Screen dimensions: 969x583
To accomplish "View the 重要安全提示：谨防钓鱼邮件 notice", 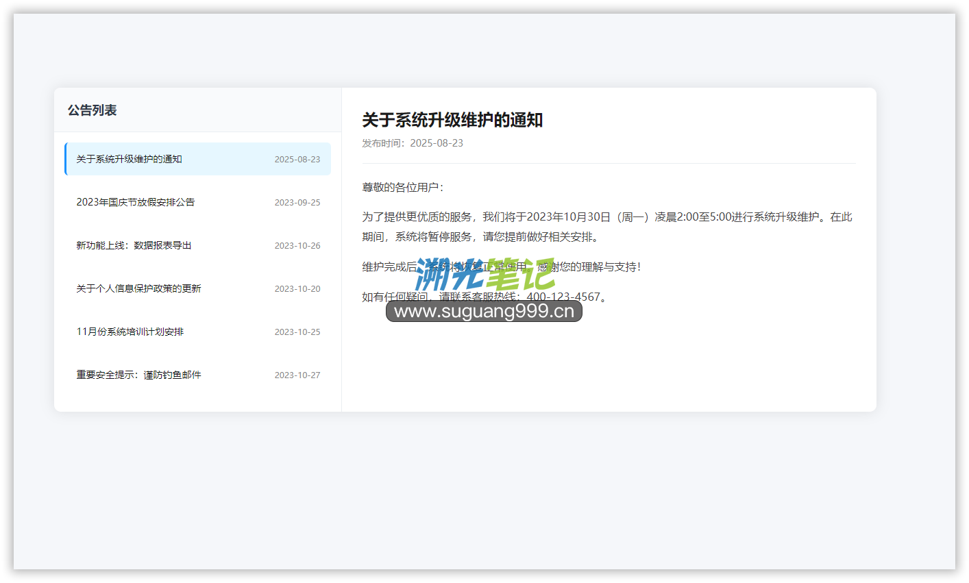I will tap(138, 375).
